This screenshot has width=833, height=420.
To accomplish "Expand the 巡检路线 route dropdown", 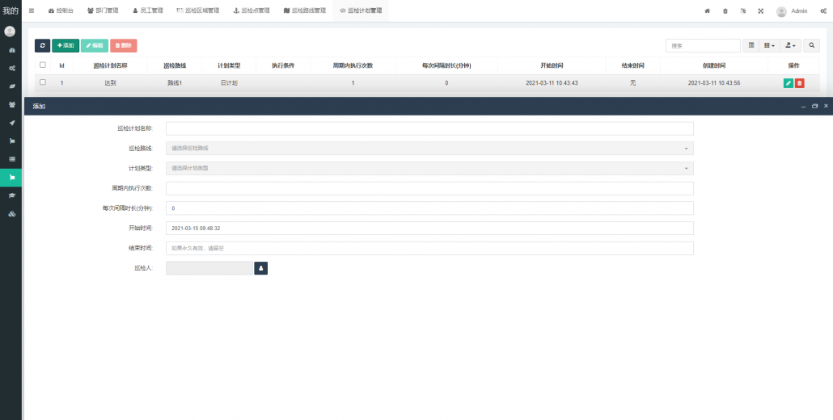I will tap(429, 149).
